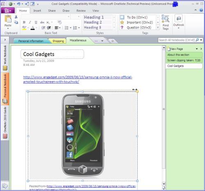Apply the yellow text highlight color
The height and width of the screenshot is (191, 205).
coord(24,28)
